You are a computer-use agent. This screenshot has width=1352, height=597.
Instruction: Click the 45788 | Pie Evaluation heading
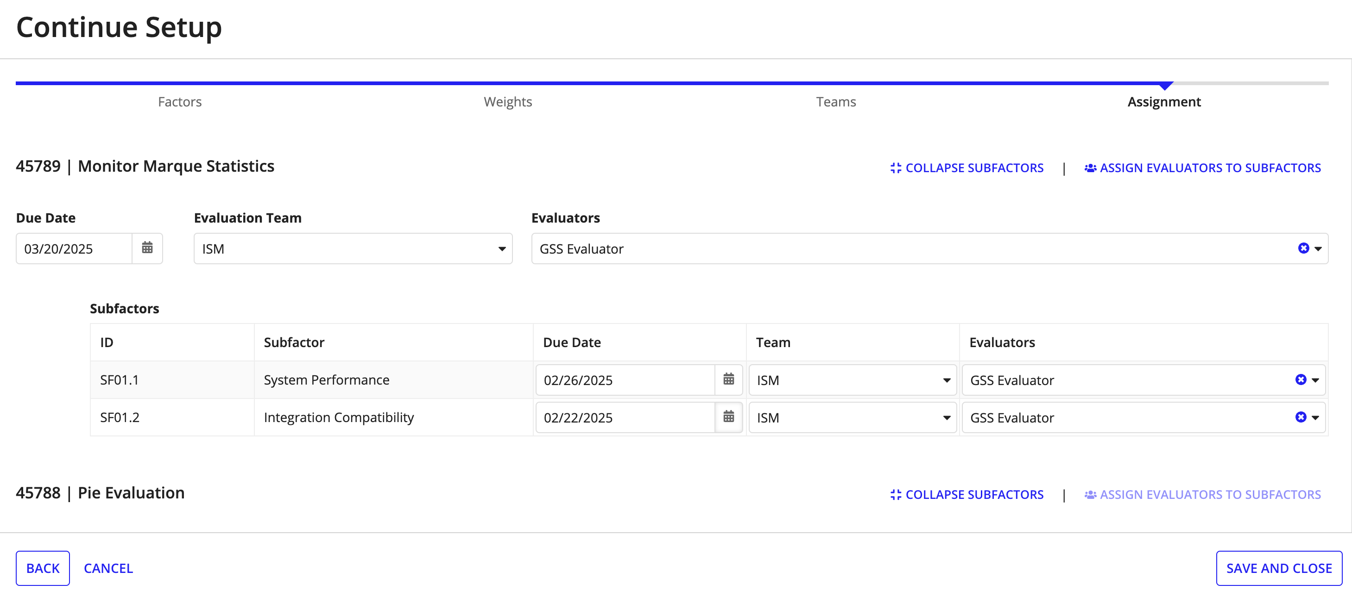tap(100, 493)
